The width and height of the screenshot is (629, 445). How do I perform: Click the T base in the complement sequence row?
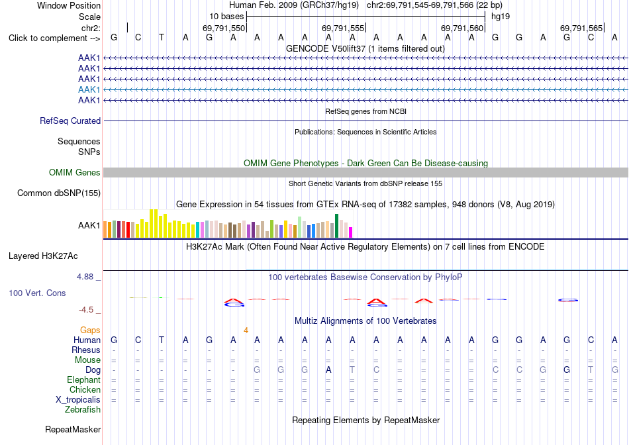pyautogui.click(x=162, y=38)
